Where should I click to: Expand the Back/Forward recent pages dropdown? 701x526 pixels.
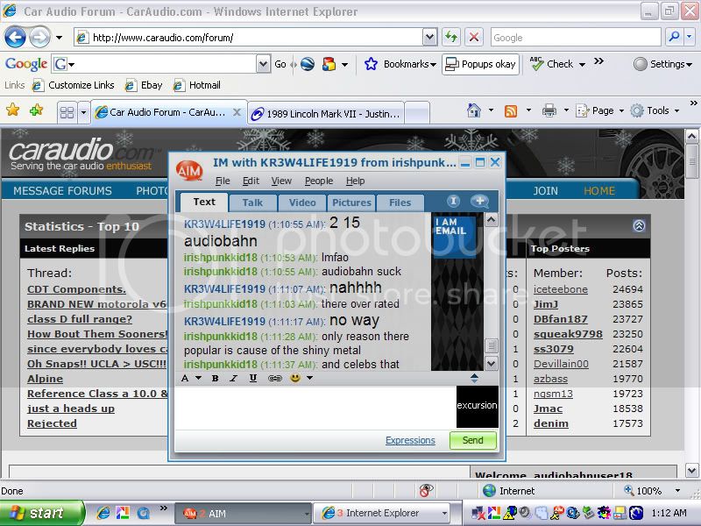click(x=59, y=38)
